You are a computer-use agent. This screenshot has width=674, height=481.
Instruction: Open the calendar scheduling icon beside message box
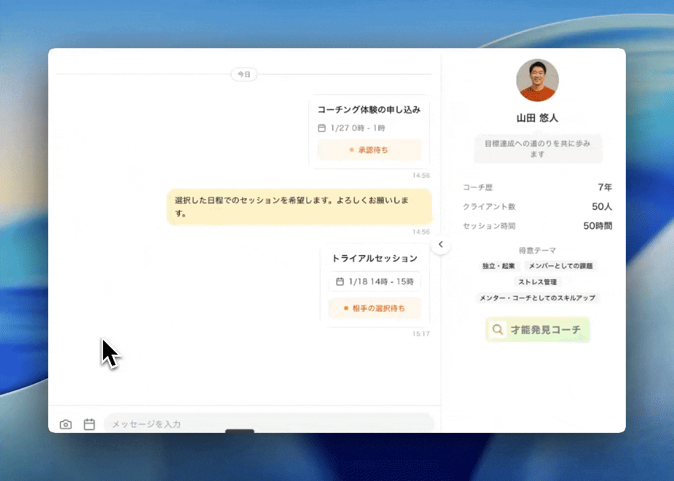tap(89, 424)
